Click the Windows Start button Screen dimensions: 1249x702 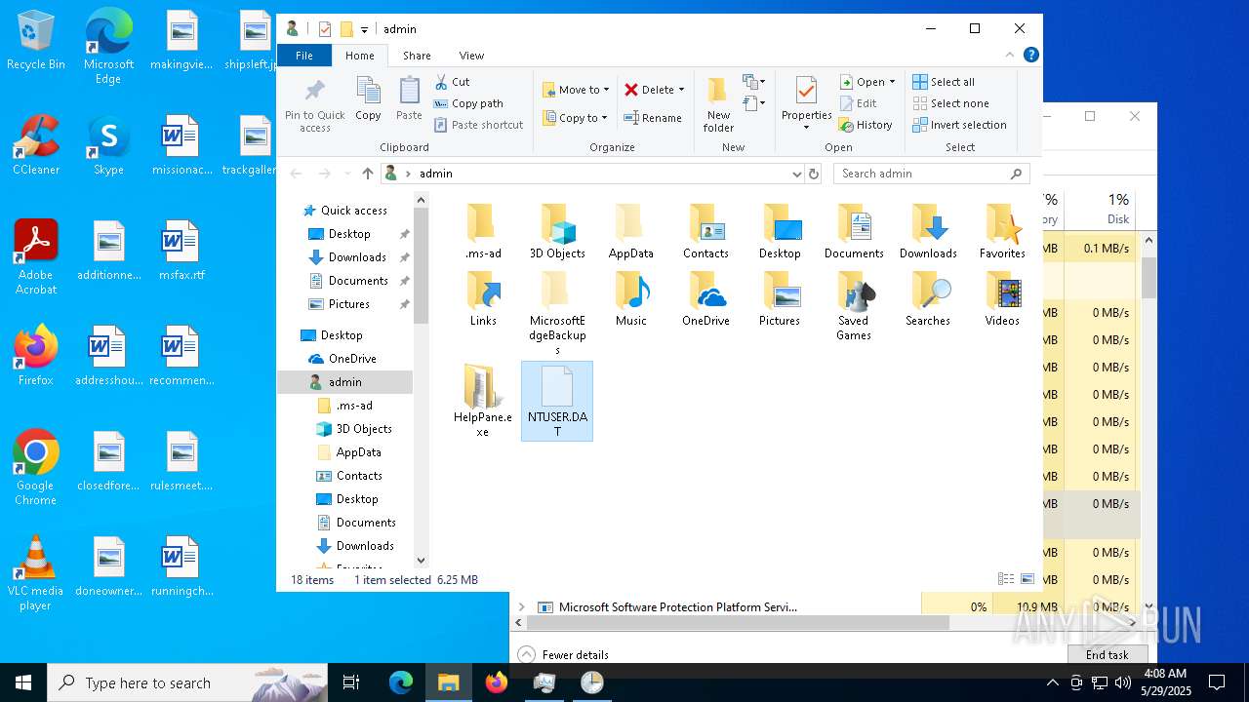coord(23,682)
